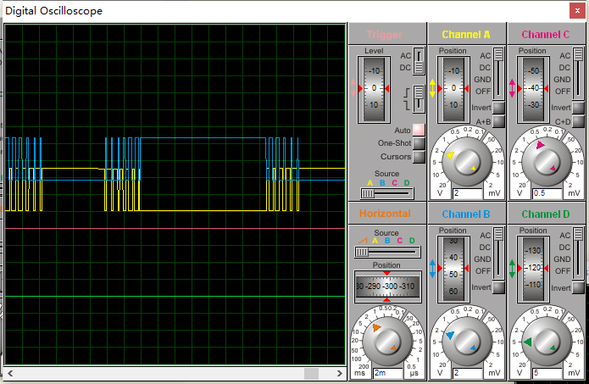589x384 pixels.
Task: Click Channel C coupling mode slider
Action: tap(578, 73)
